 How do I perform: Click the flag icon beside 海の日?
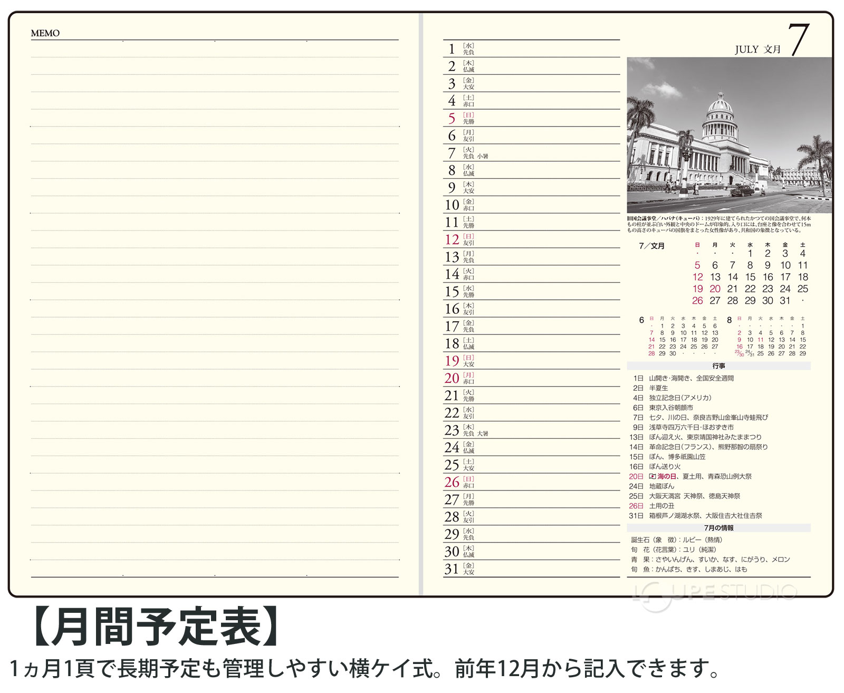pos(652,476)
